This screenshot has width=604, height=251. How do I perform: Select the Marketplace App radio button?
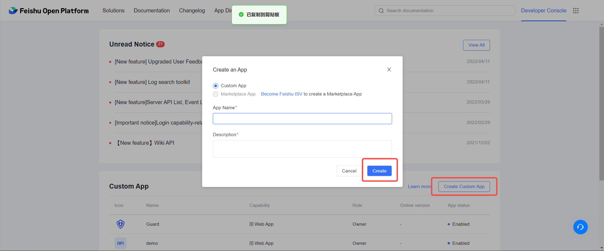pyautogui.click(x=215, y=94)
